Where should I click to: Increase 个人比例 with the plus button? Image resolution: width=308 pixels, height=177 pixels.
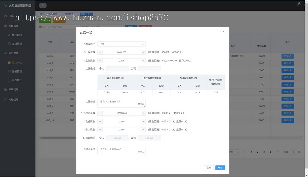coord(143,130)
